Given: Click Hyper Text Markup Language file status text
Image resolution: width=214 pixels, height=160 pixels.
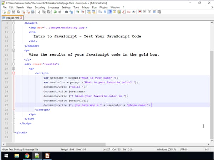Looking at the screenshot, I should pyautogui.click(x=20, y=149).
